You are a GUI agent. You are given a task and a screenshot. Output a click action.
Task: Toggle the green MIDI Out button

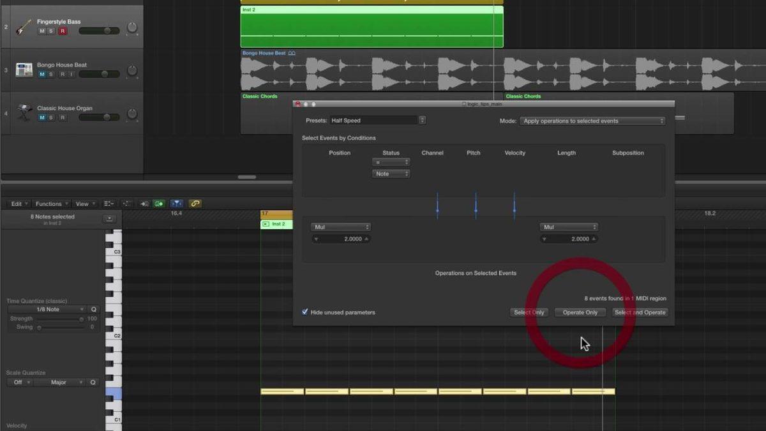click(158, 204)
